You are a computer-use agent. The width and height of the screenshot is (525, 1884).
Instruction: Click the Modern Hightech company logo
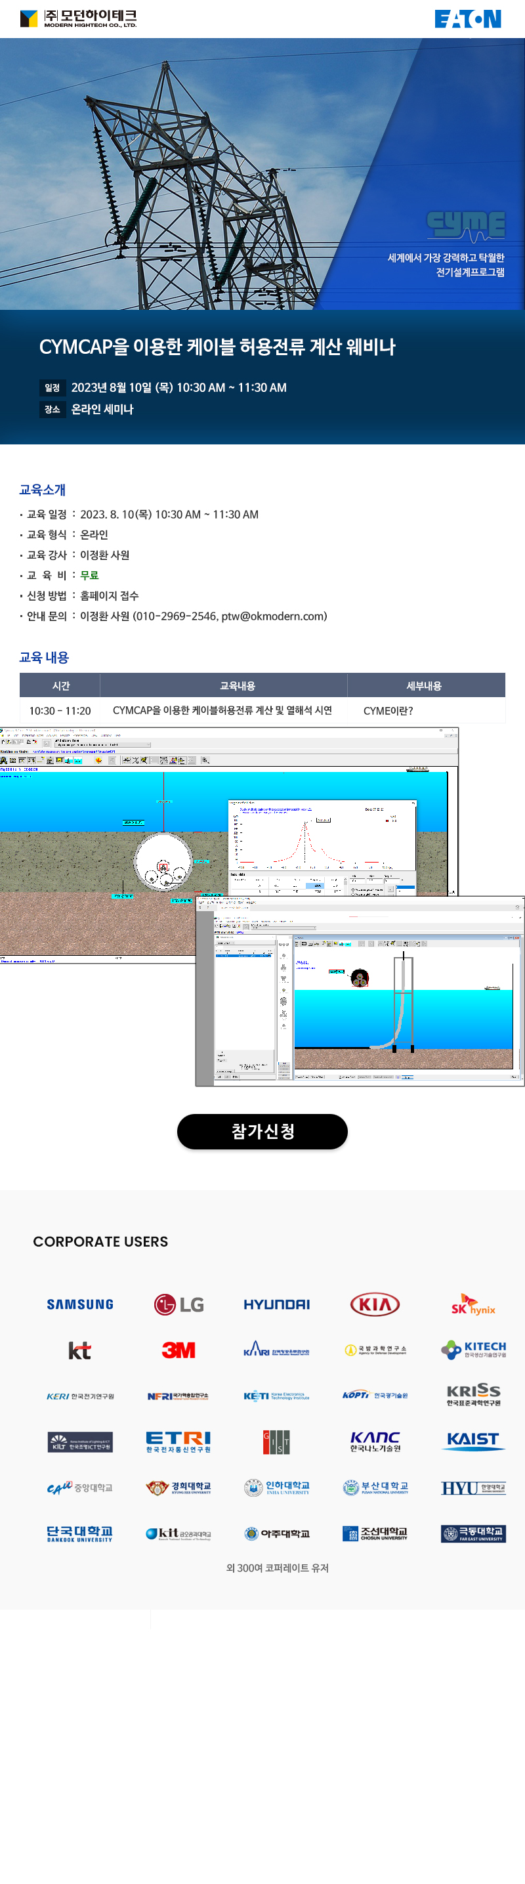pyautogui.click(x=78, y=18)
